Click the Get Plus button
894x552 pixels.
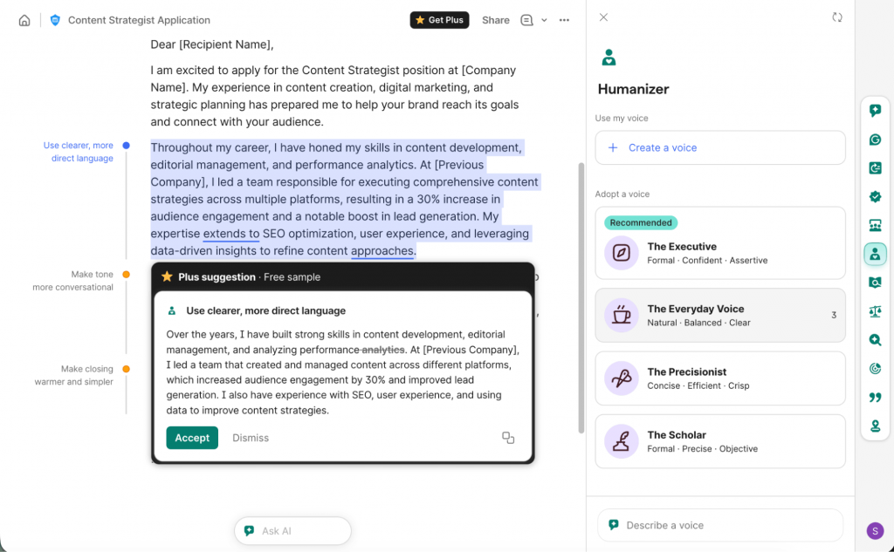coord(439,19)
